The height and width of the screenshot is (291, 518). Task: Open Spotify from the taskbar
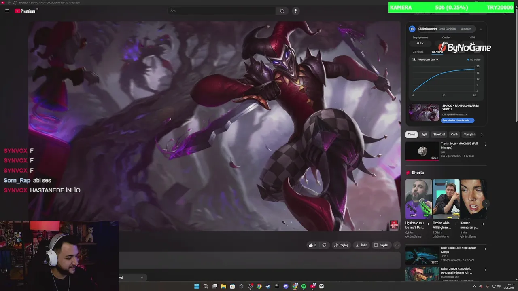304,286
